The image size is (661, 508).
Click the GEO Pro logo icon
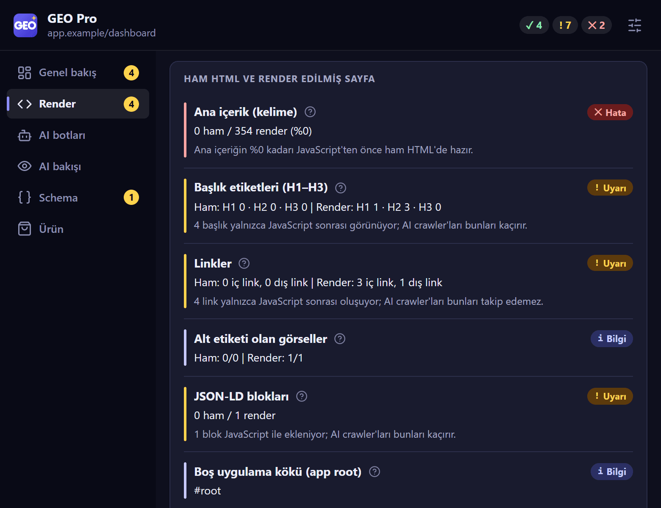pyautogui.click(x=25, y=25)
